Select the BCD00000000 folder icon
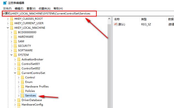This screenshot has width=174, height=108. click(x=15, y=32)
